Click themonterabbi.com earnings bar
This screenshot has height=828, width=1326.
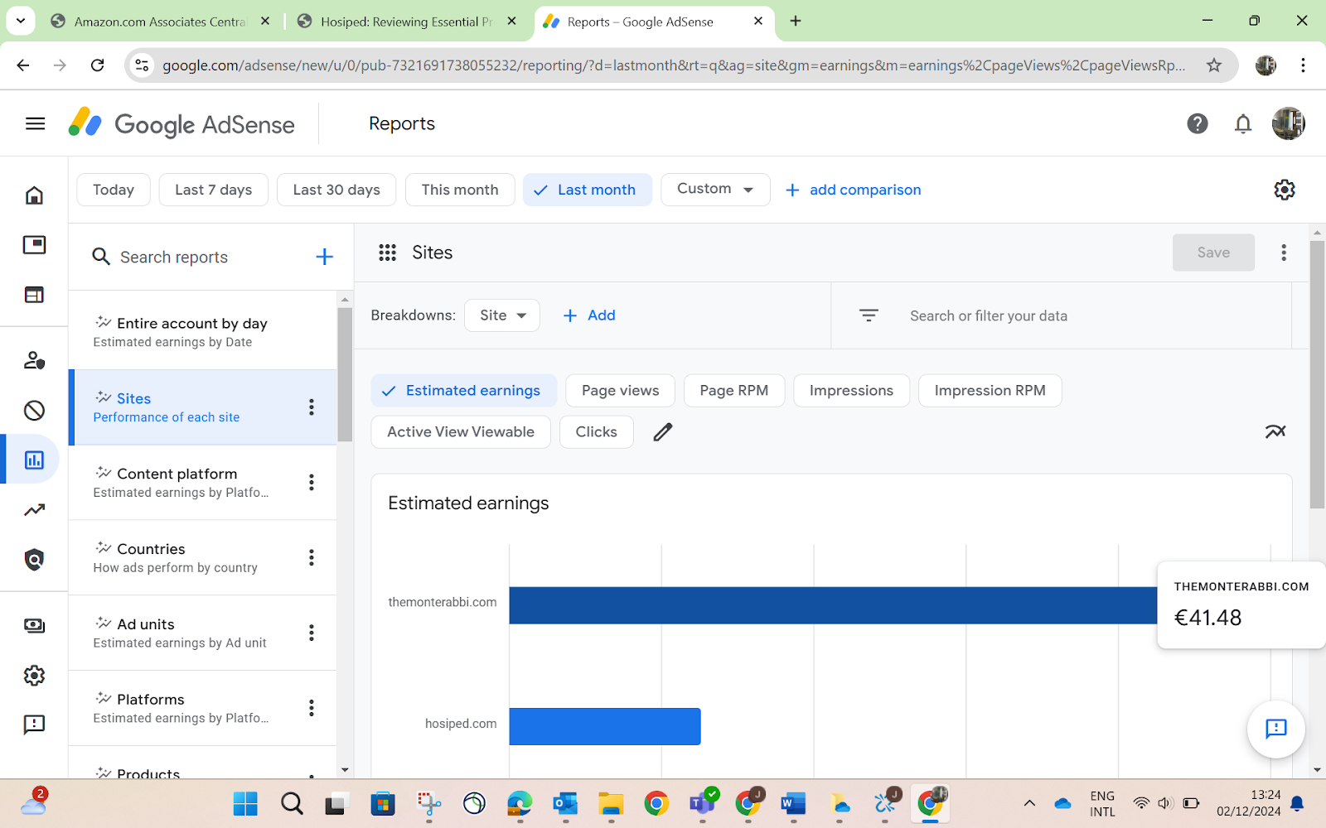[x=833, y=605]
